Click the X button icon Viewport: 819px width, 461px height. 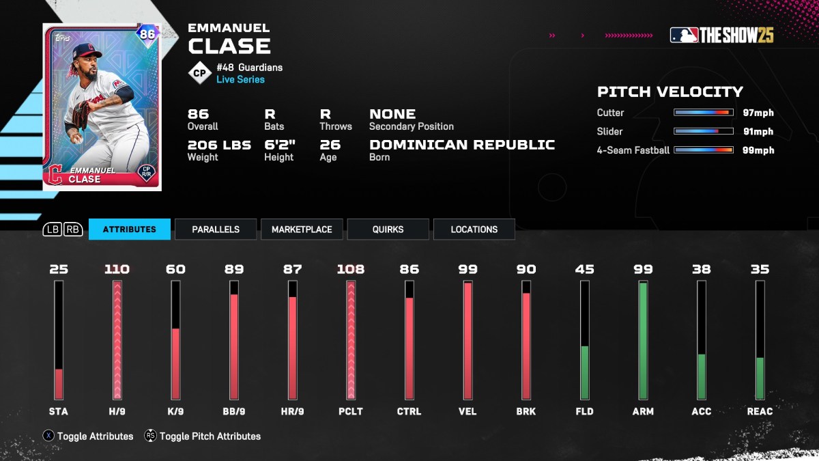(x=49, y=436)
